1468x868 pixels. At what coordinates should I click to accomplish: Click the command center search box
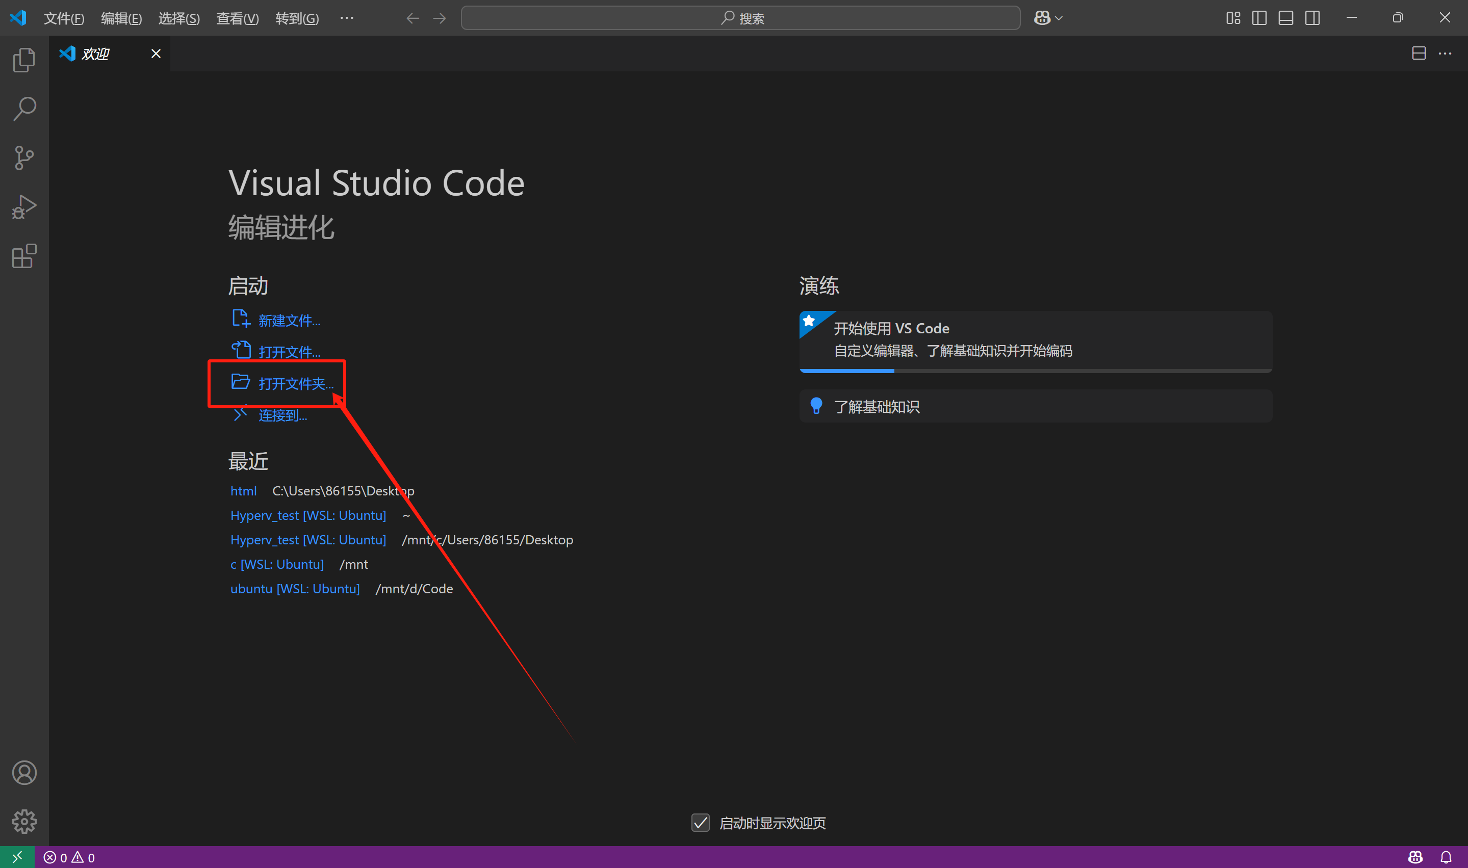(740, 18)
